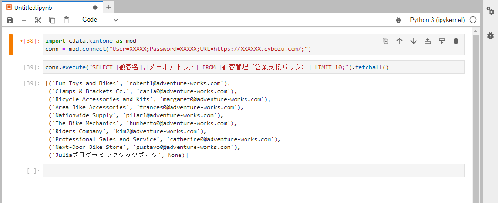The width and height of the screenshot is (498, 203).
Task: Save the notebook with the floppy icon
Action: point(10,20)
